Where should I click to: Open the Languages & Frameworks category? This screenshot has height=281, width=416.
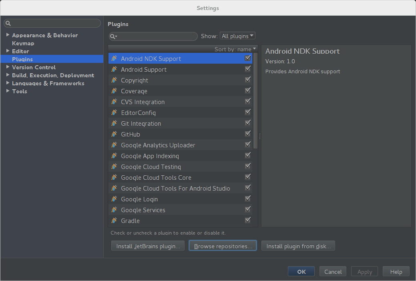[x=48, y=83]
